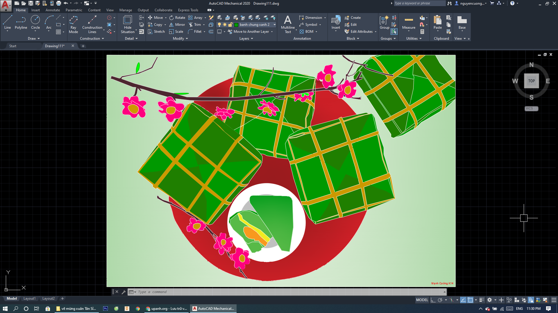This screenshot has width=558, height=313.
Task: Toggle Polar tracking in status bar
Action: (440, 300)
